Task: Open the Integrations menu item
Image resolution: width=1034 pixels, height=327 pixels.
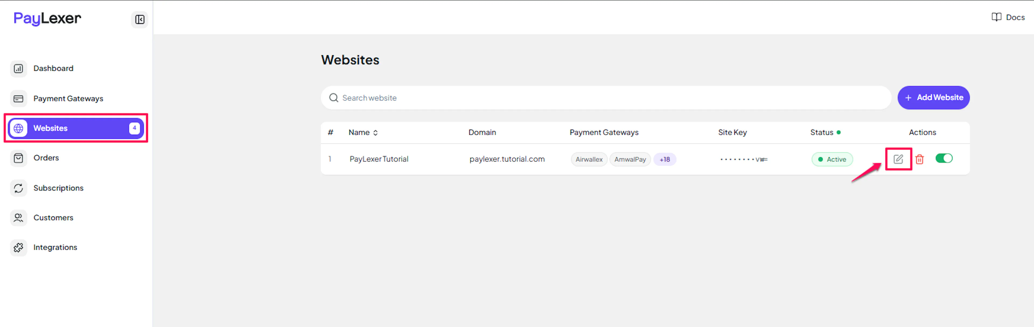Action: coord(55,248)
